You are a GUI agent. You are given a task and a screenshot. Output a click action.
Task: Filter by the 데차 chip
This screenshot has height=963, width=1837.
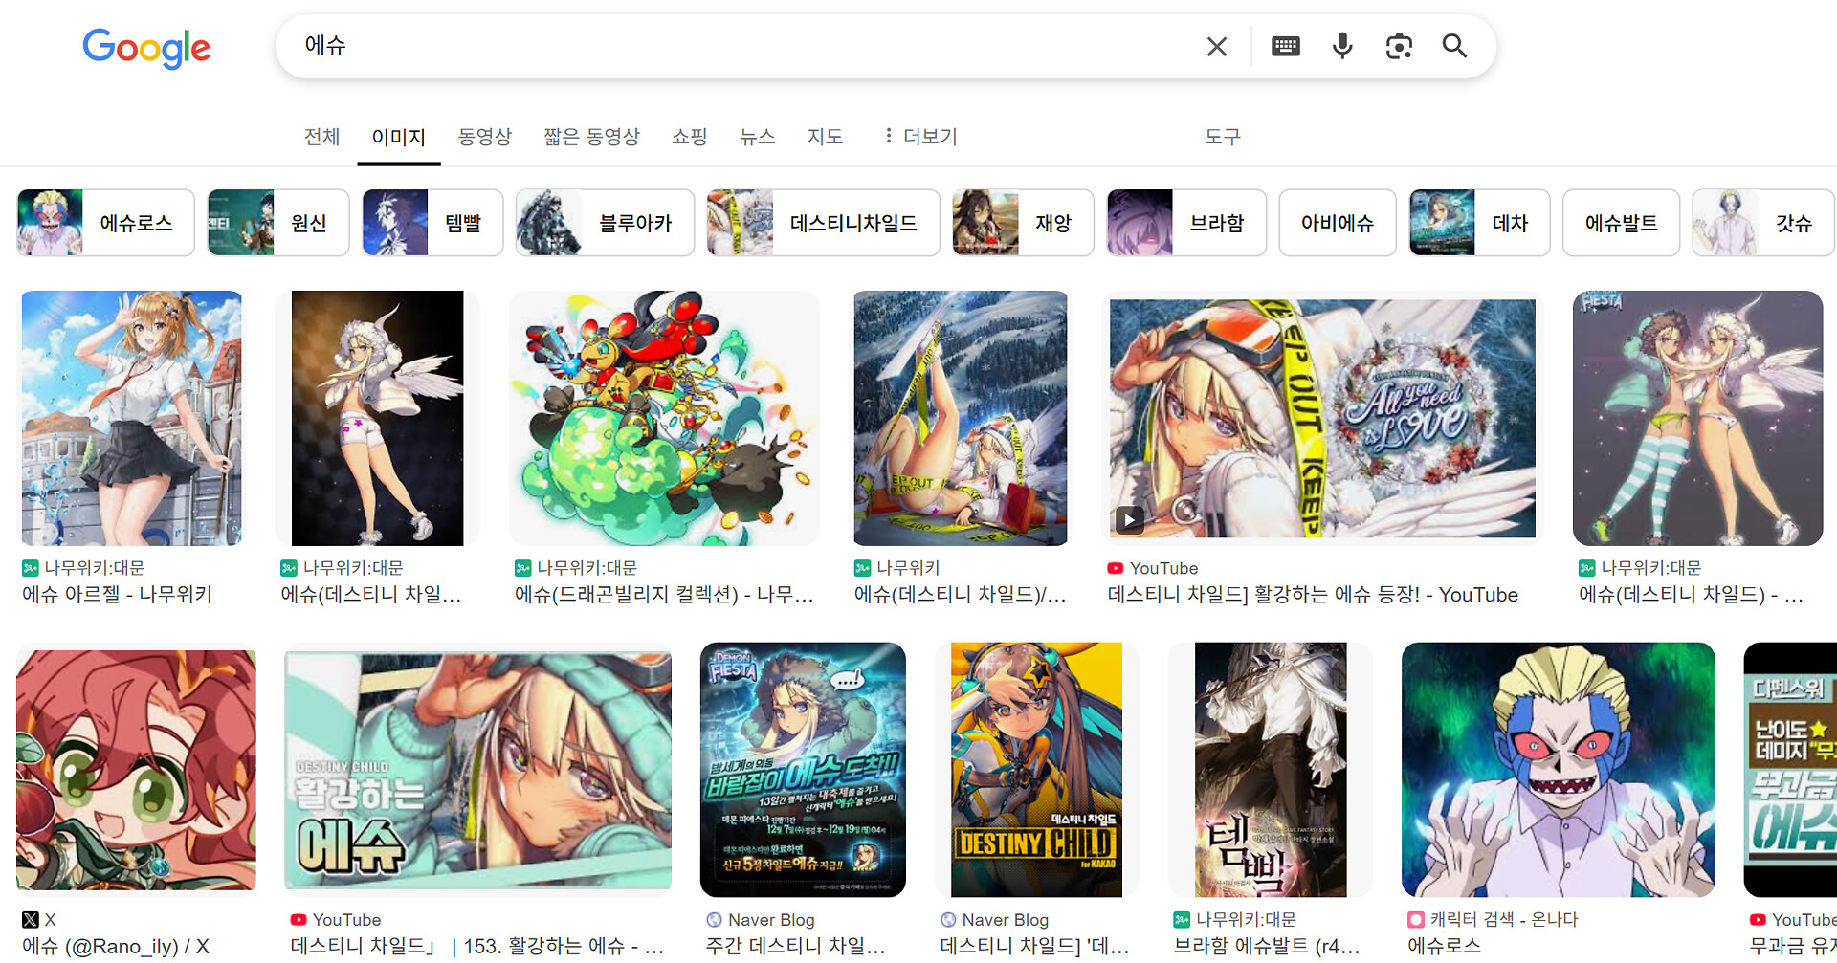[x=1479, y=223]
